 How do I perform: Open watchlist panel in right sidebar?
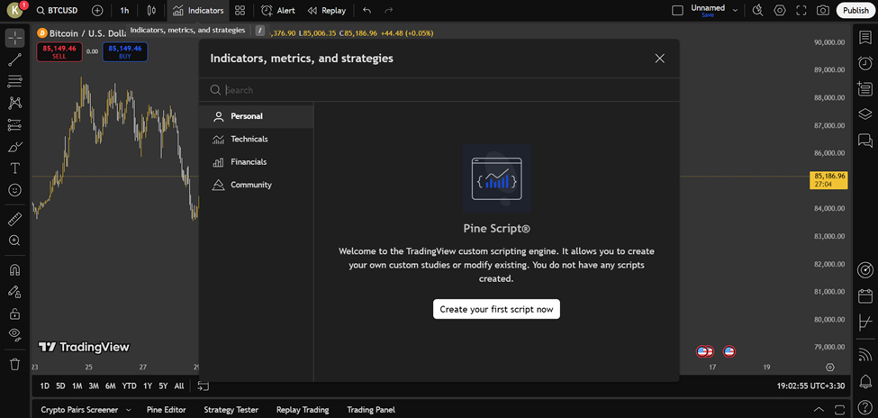(x=865, y=38)
